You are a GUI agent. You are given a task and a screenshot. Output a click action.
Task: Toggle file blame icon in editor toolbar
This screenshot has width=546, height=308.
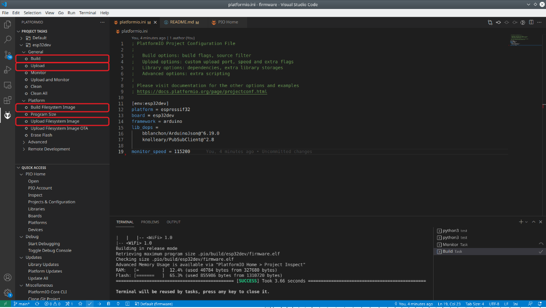pos(523,22)
